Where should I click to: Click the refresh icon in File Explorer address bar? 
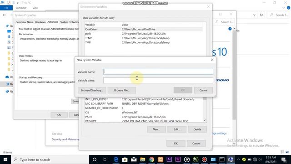pos(261,15)
